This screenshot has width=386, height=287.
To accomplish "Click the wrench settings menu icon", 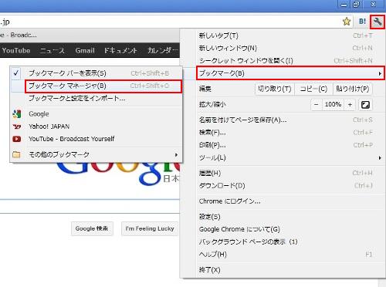I will coord(378,22).
